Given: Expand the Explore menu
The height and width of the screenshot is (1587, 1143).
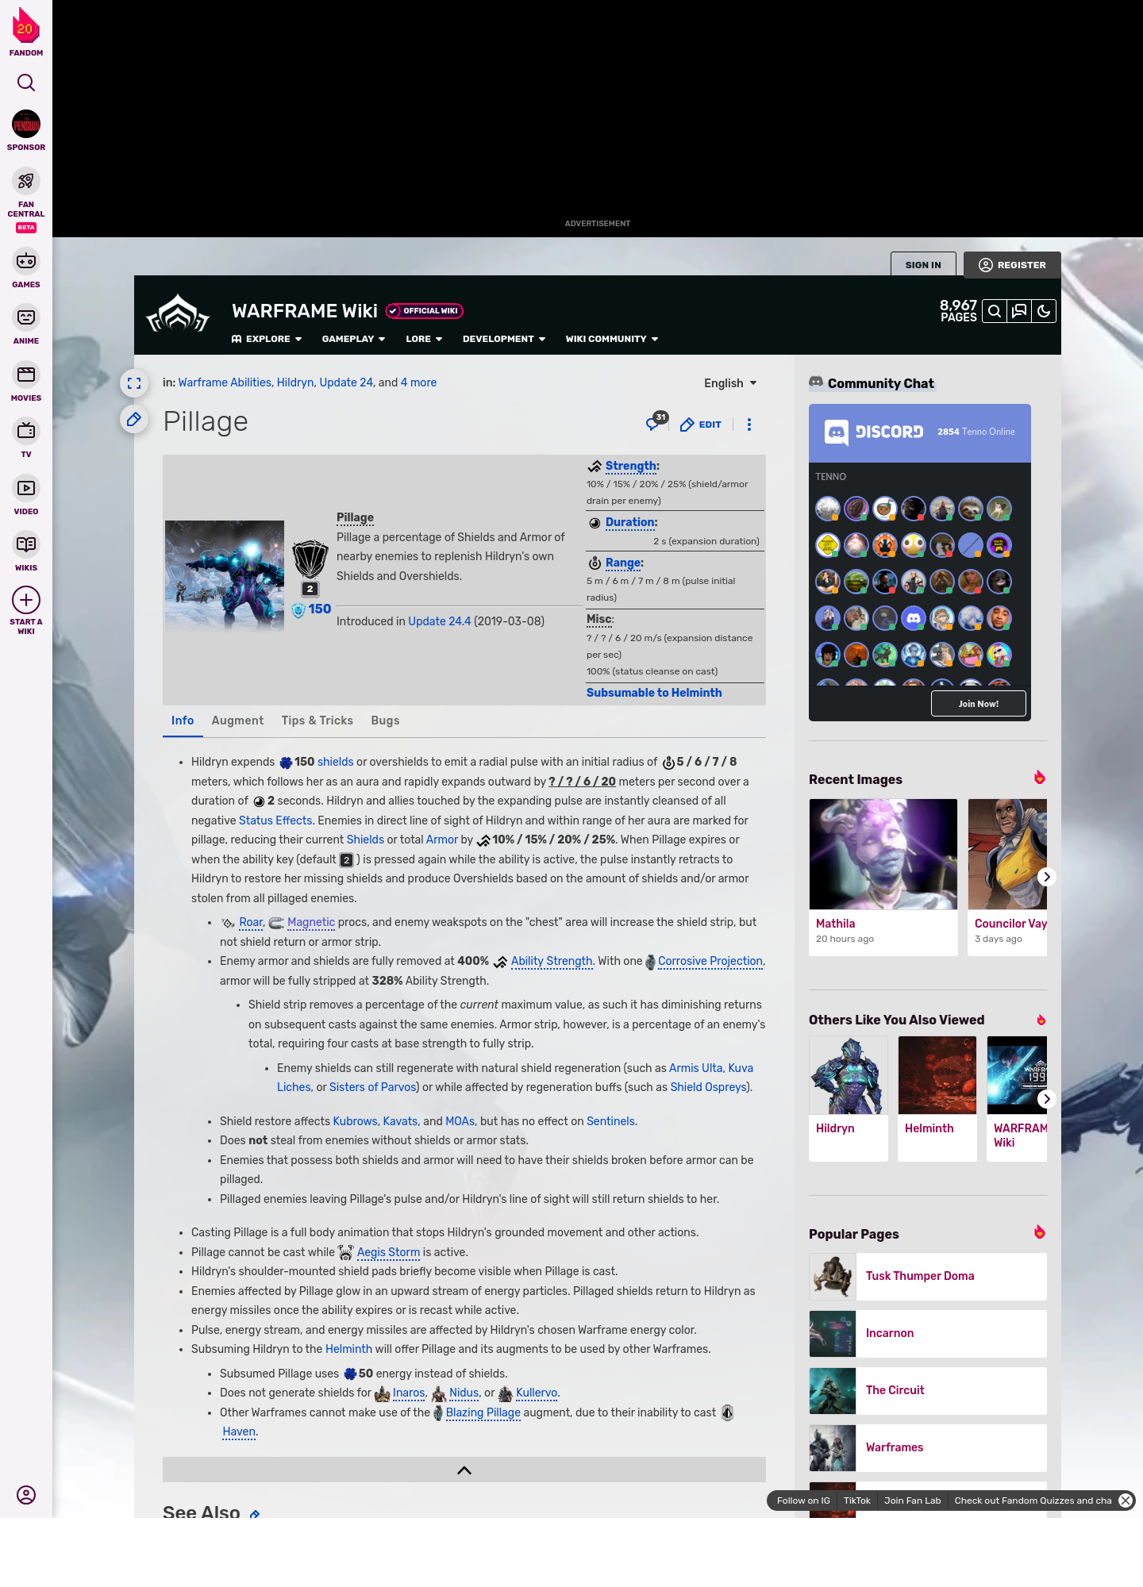Looking at the screenshot, I should pyautogui.click(x=267, y=339).
